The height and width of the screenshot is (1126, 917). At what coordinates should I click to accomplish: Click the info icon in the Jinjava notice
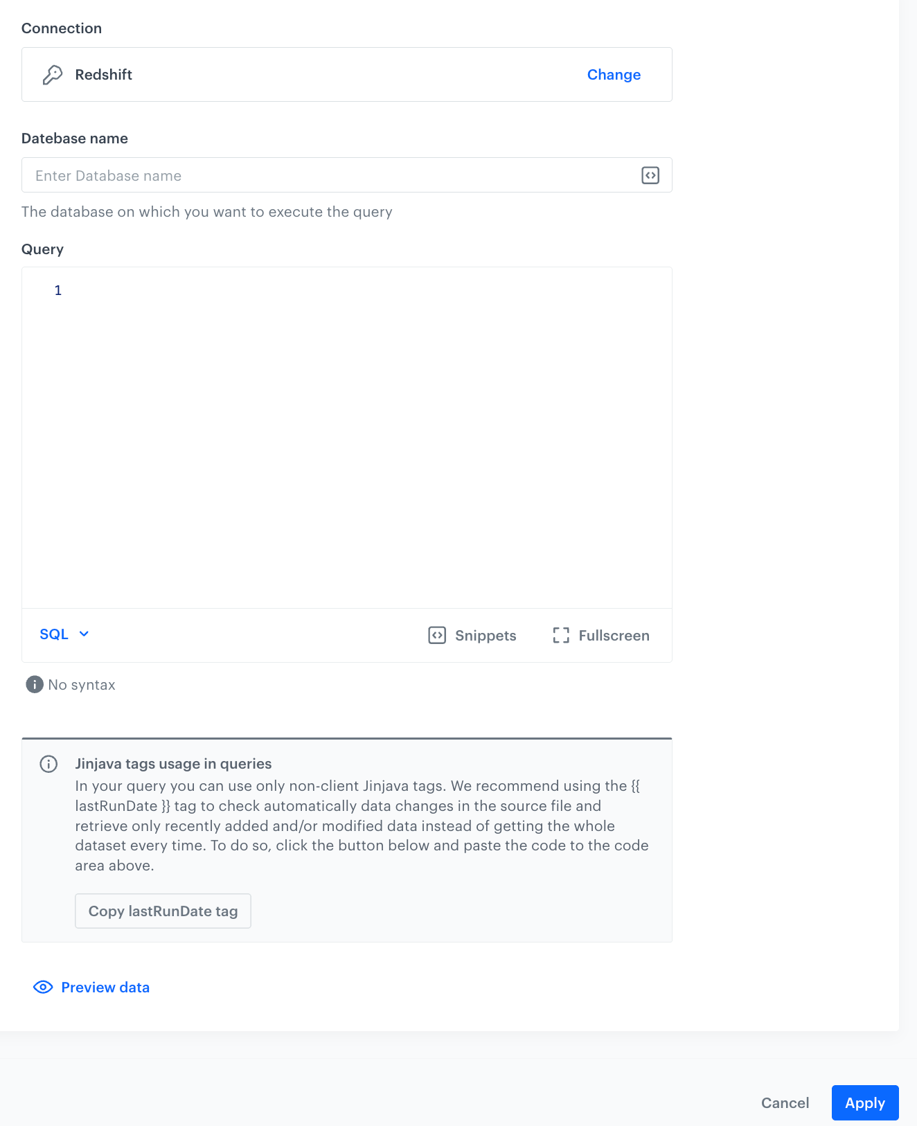tap(48, 764)
